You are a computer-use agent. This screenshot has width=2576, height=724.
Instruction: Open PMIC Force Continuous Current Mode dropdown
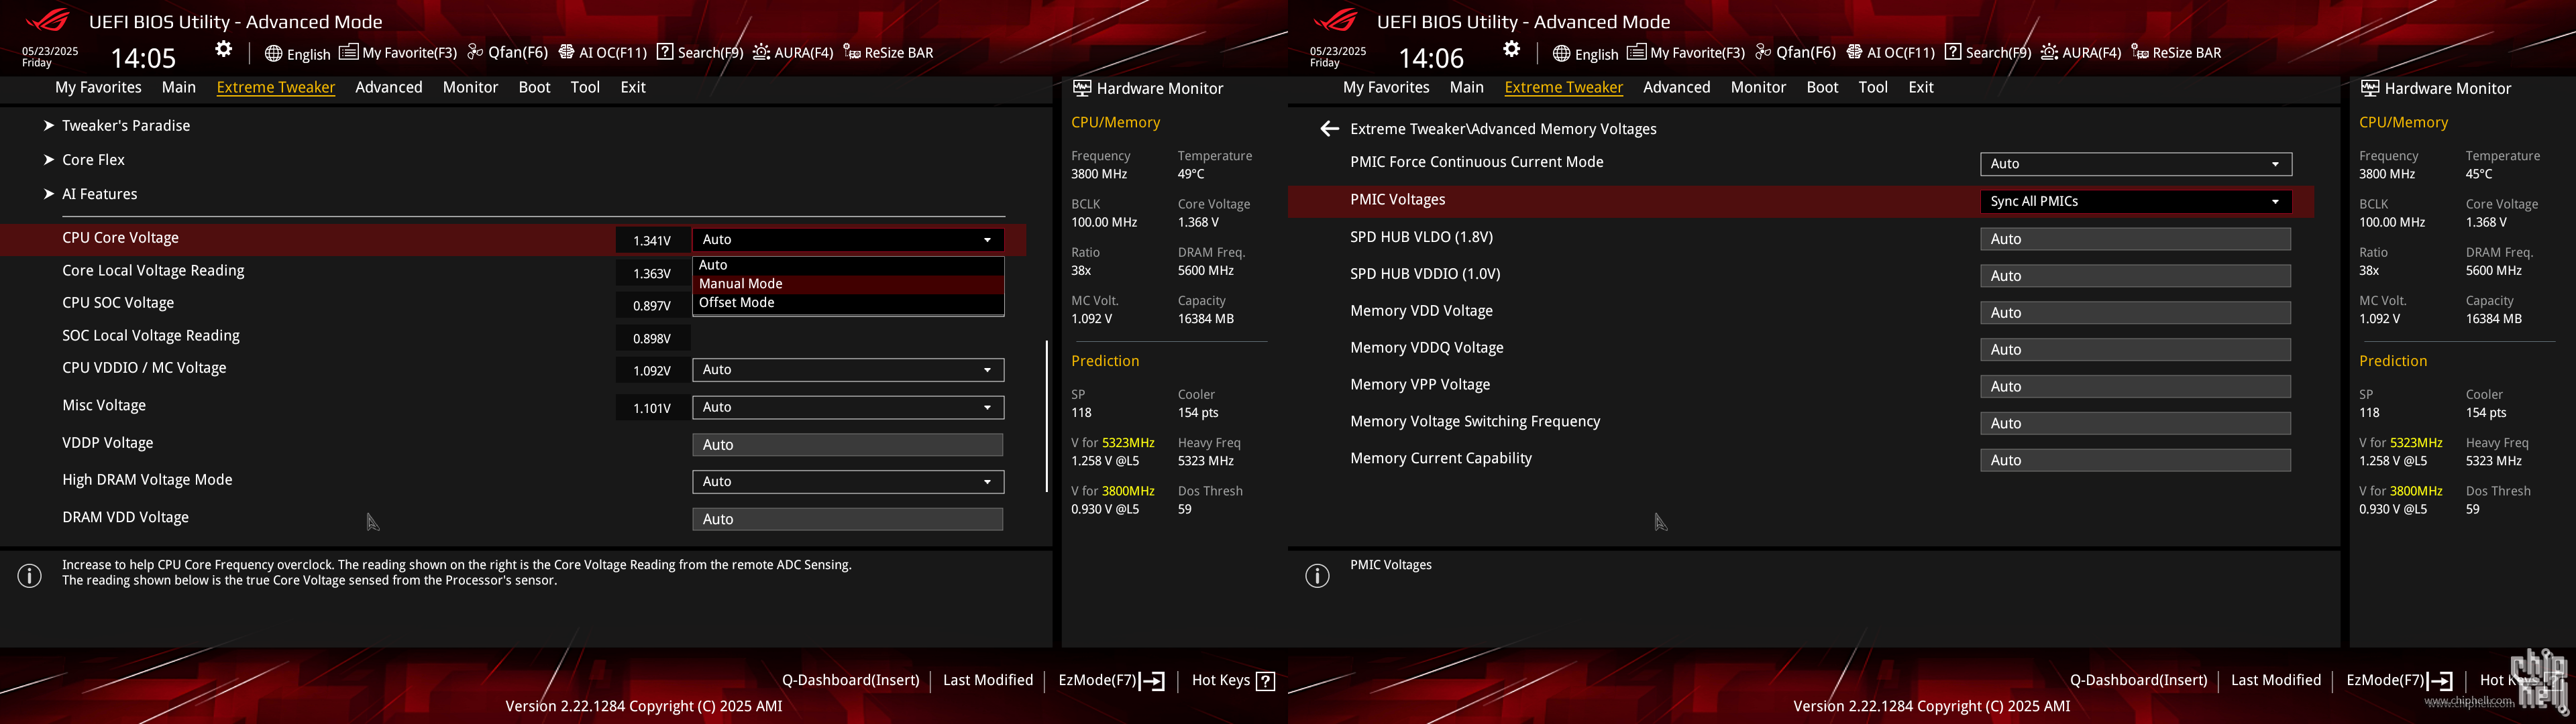coord(2136,164)
